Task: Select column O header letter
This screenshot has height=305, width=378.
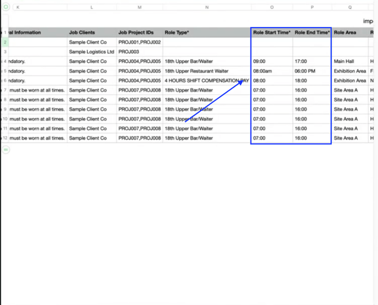Action: [x=272, y=7]
